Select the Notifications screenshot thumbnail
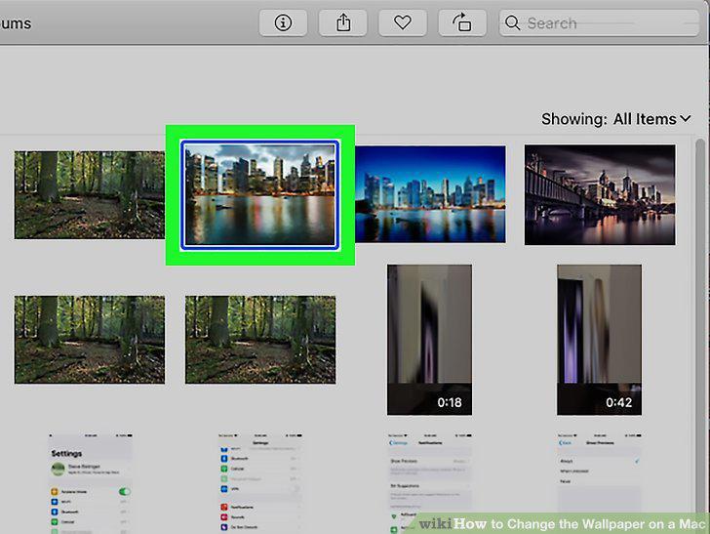This screenshot has height=534, width=710. tap(430, 483)
